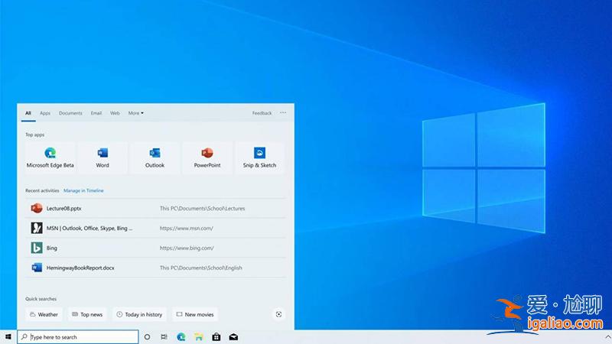This screenshot has height=344, width=612.
Task: Open File Explorer from the taskbar
Action: click(x=199, y=337)
